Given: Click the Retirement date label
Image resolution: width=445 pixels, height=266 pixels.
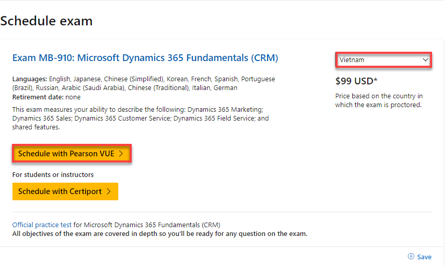Looking at the screenshot, I should coord(38,97).
